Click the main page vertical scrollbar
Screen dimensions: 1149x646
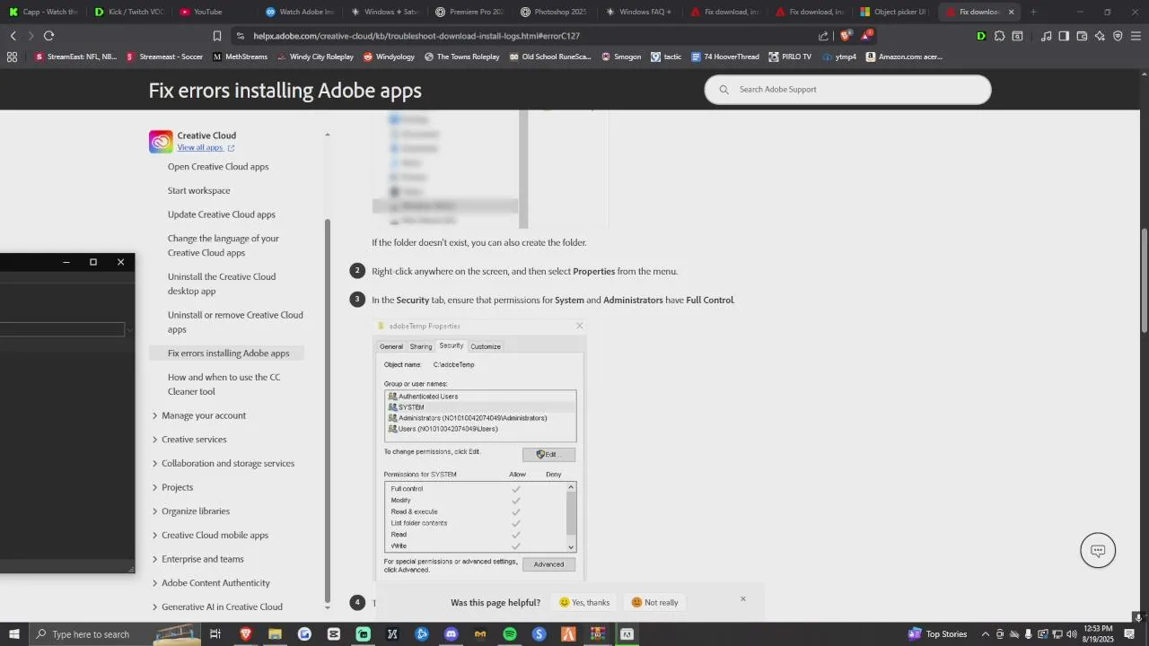1144,281
